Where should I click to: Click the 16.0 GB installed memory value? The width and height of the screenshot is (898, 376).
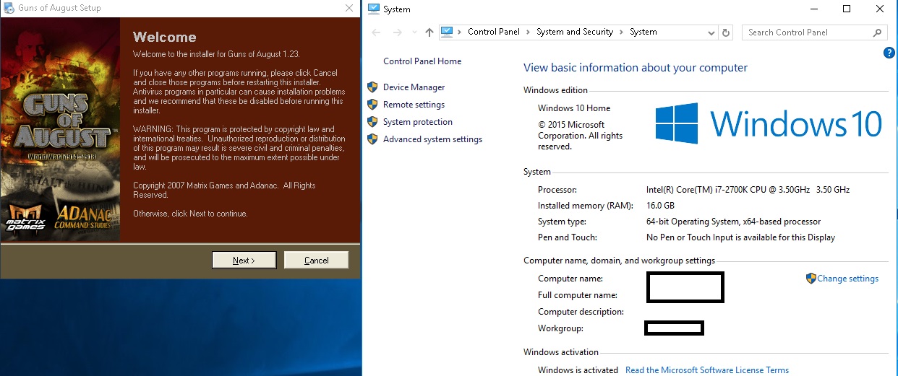(660, 206)
